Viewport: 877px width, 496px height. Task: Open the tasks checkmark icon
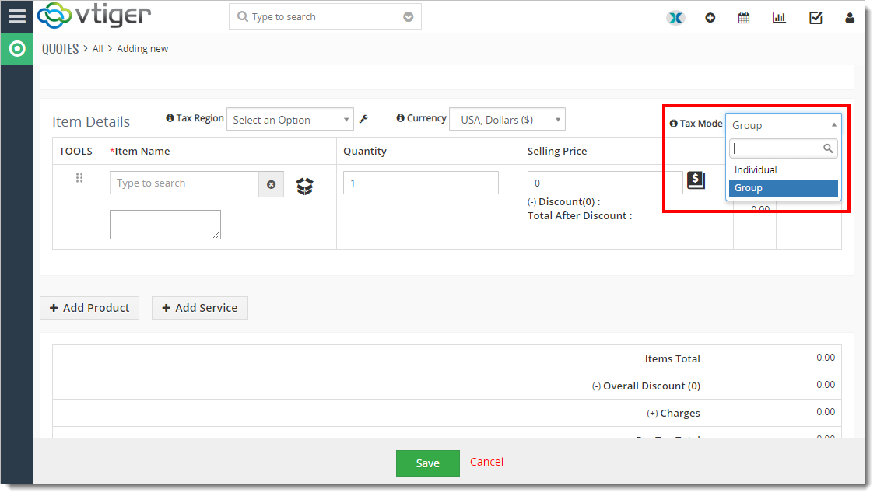(816, 18)
